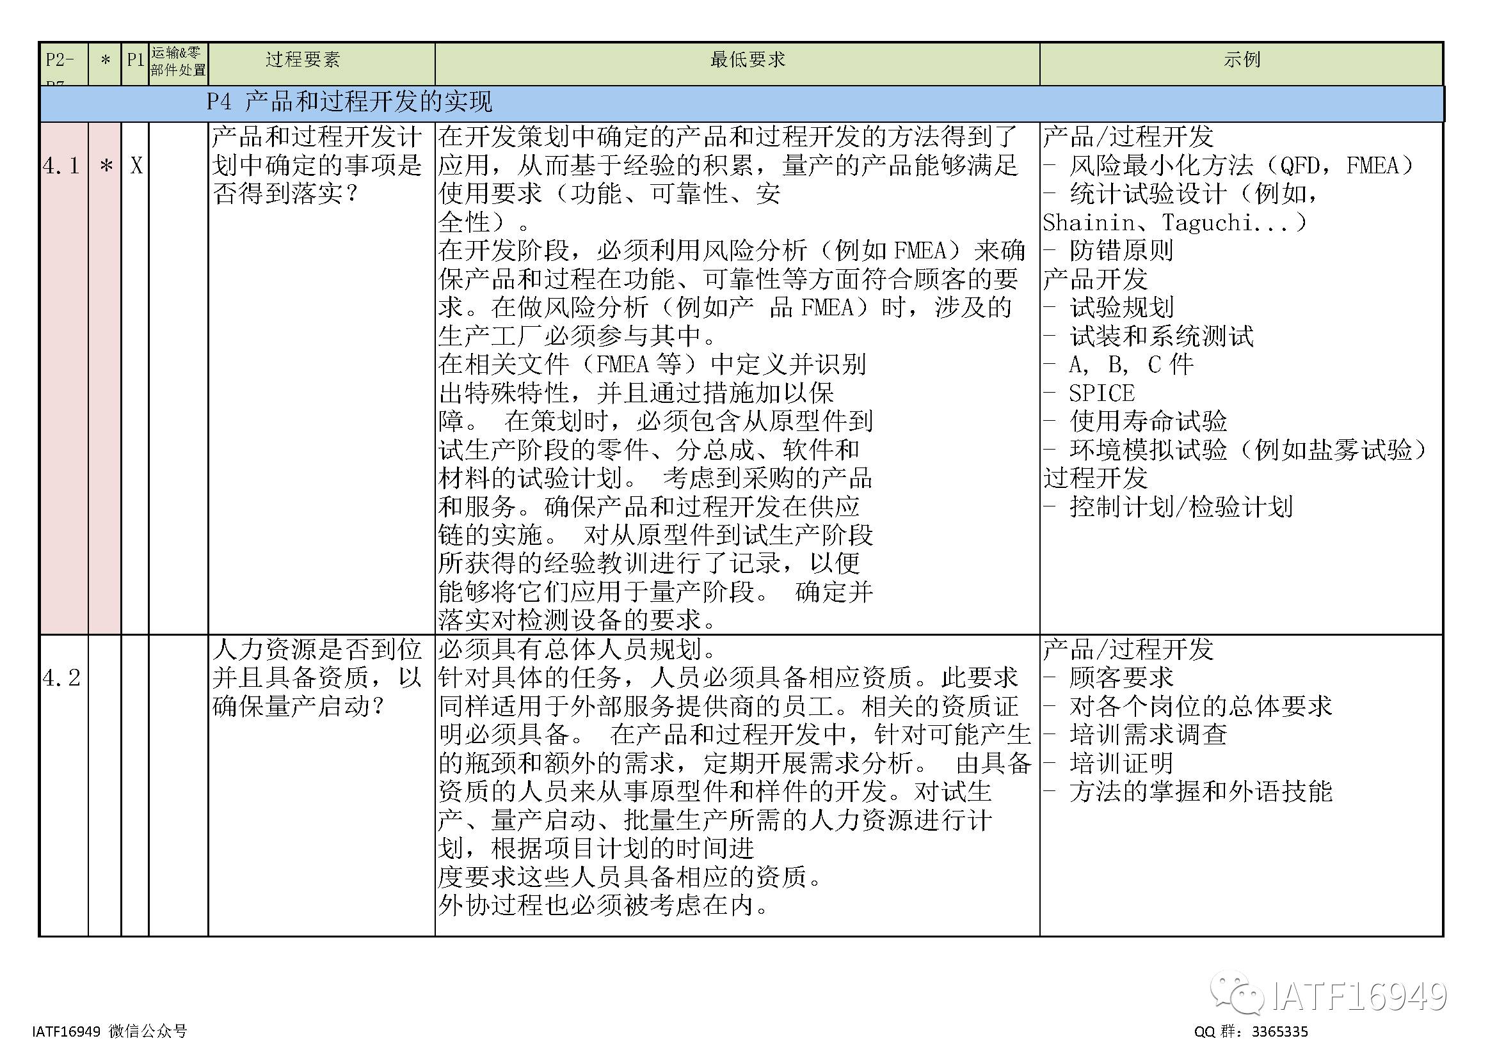Click the 示例 column header
Image resolution: width=1497 pixels, height=1059 pixels.
pyautogui.click(x=1241, y=60)
